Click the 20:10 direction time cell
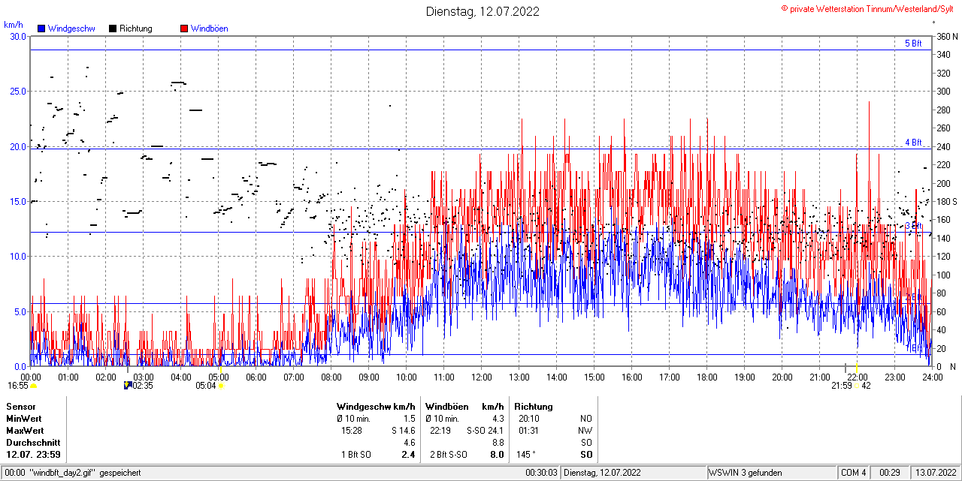 [529, 419]
